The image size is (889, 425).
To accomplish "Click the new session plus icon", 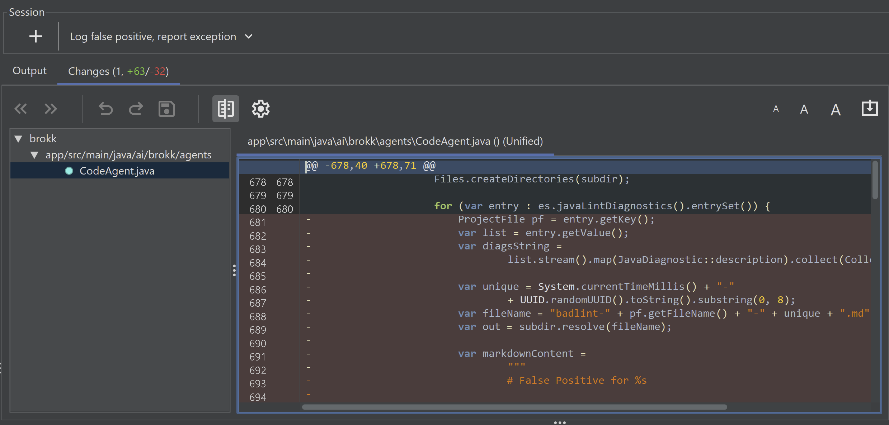I will coord(36,36).
